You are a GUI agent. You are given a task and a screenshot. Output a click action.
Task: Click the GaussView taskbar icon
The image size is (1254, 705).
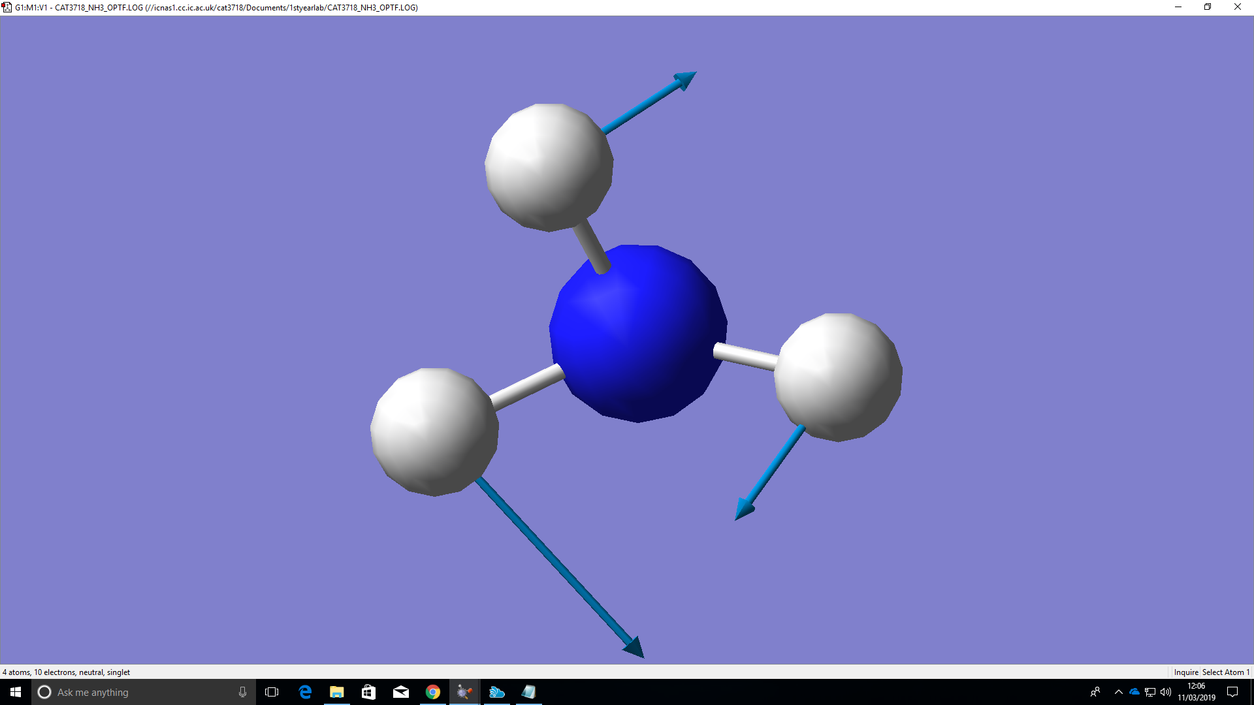[465, 692]
